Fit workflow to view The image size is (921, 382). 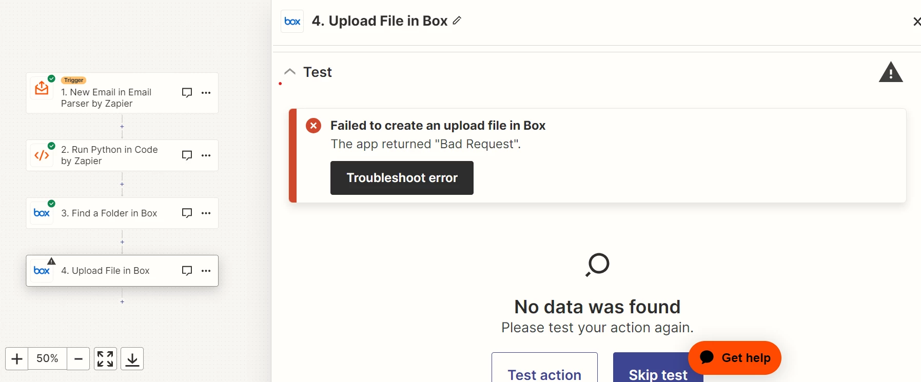coord(105,358)
